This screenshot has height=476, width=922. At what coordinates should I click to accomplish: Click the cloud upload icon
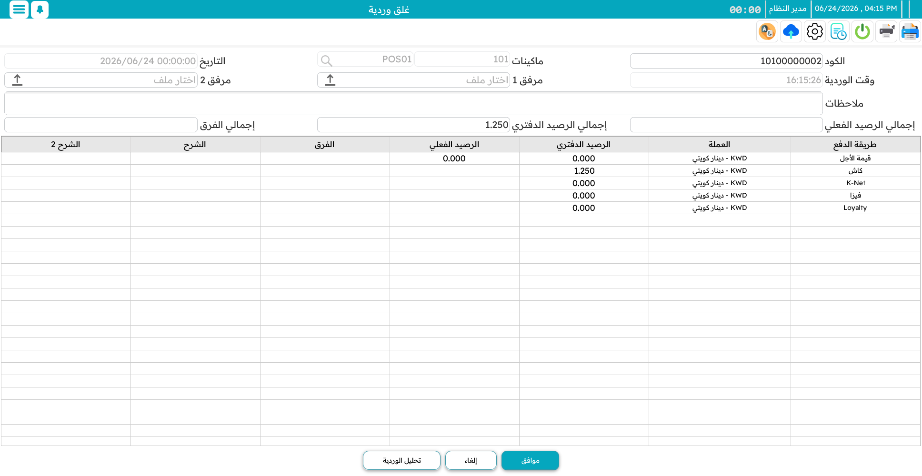click(x=791, y=32)
